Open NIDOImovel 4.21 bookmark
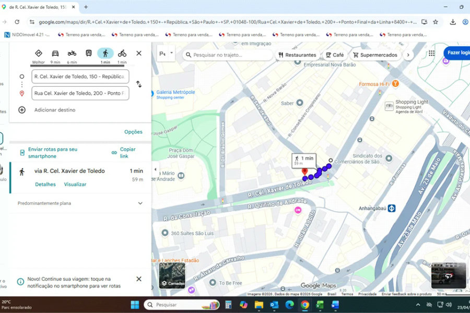This screenshot has width=470, height=313. [x=27, y=35]
